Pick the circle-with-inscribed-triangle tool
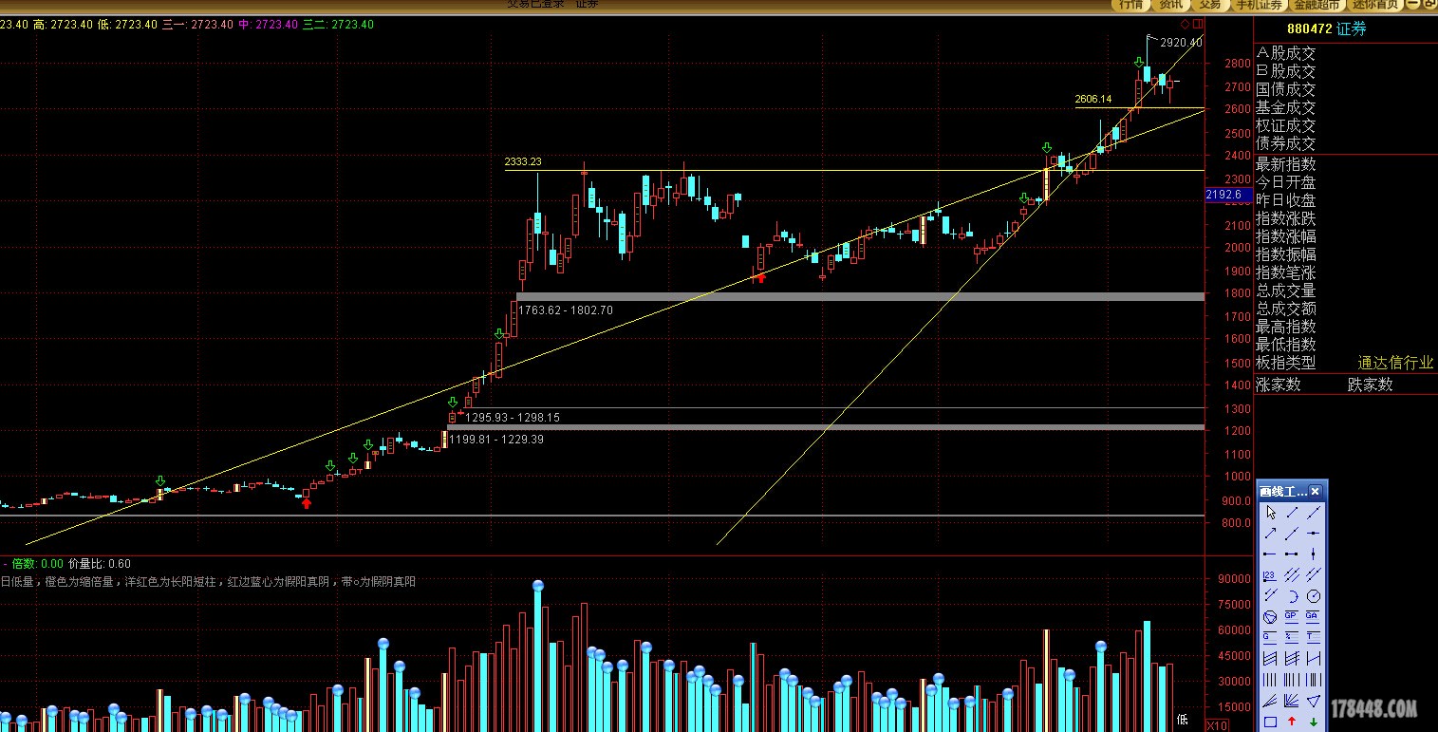1438x732 pixels. pyautogui.click(x=1270, y=617)
